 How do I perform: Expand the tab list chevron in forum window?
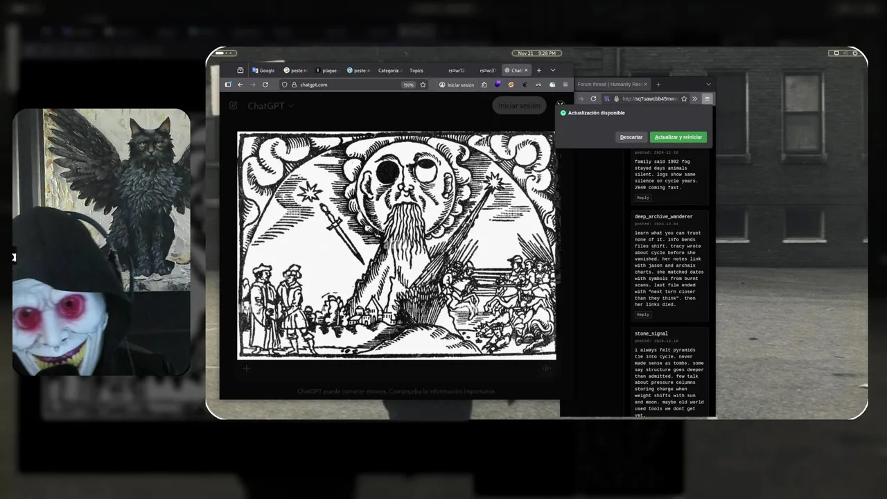[708, 85]
